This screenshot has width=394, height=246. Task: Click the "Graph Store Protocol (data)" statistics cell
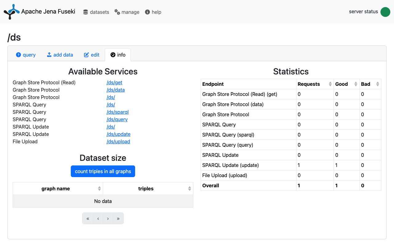(248, 104)
